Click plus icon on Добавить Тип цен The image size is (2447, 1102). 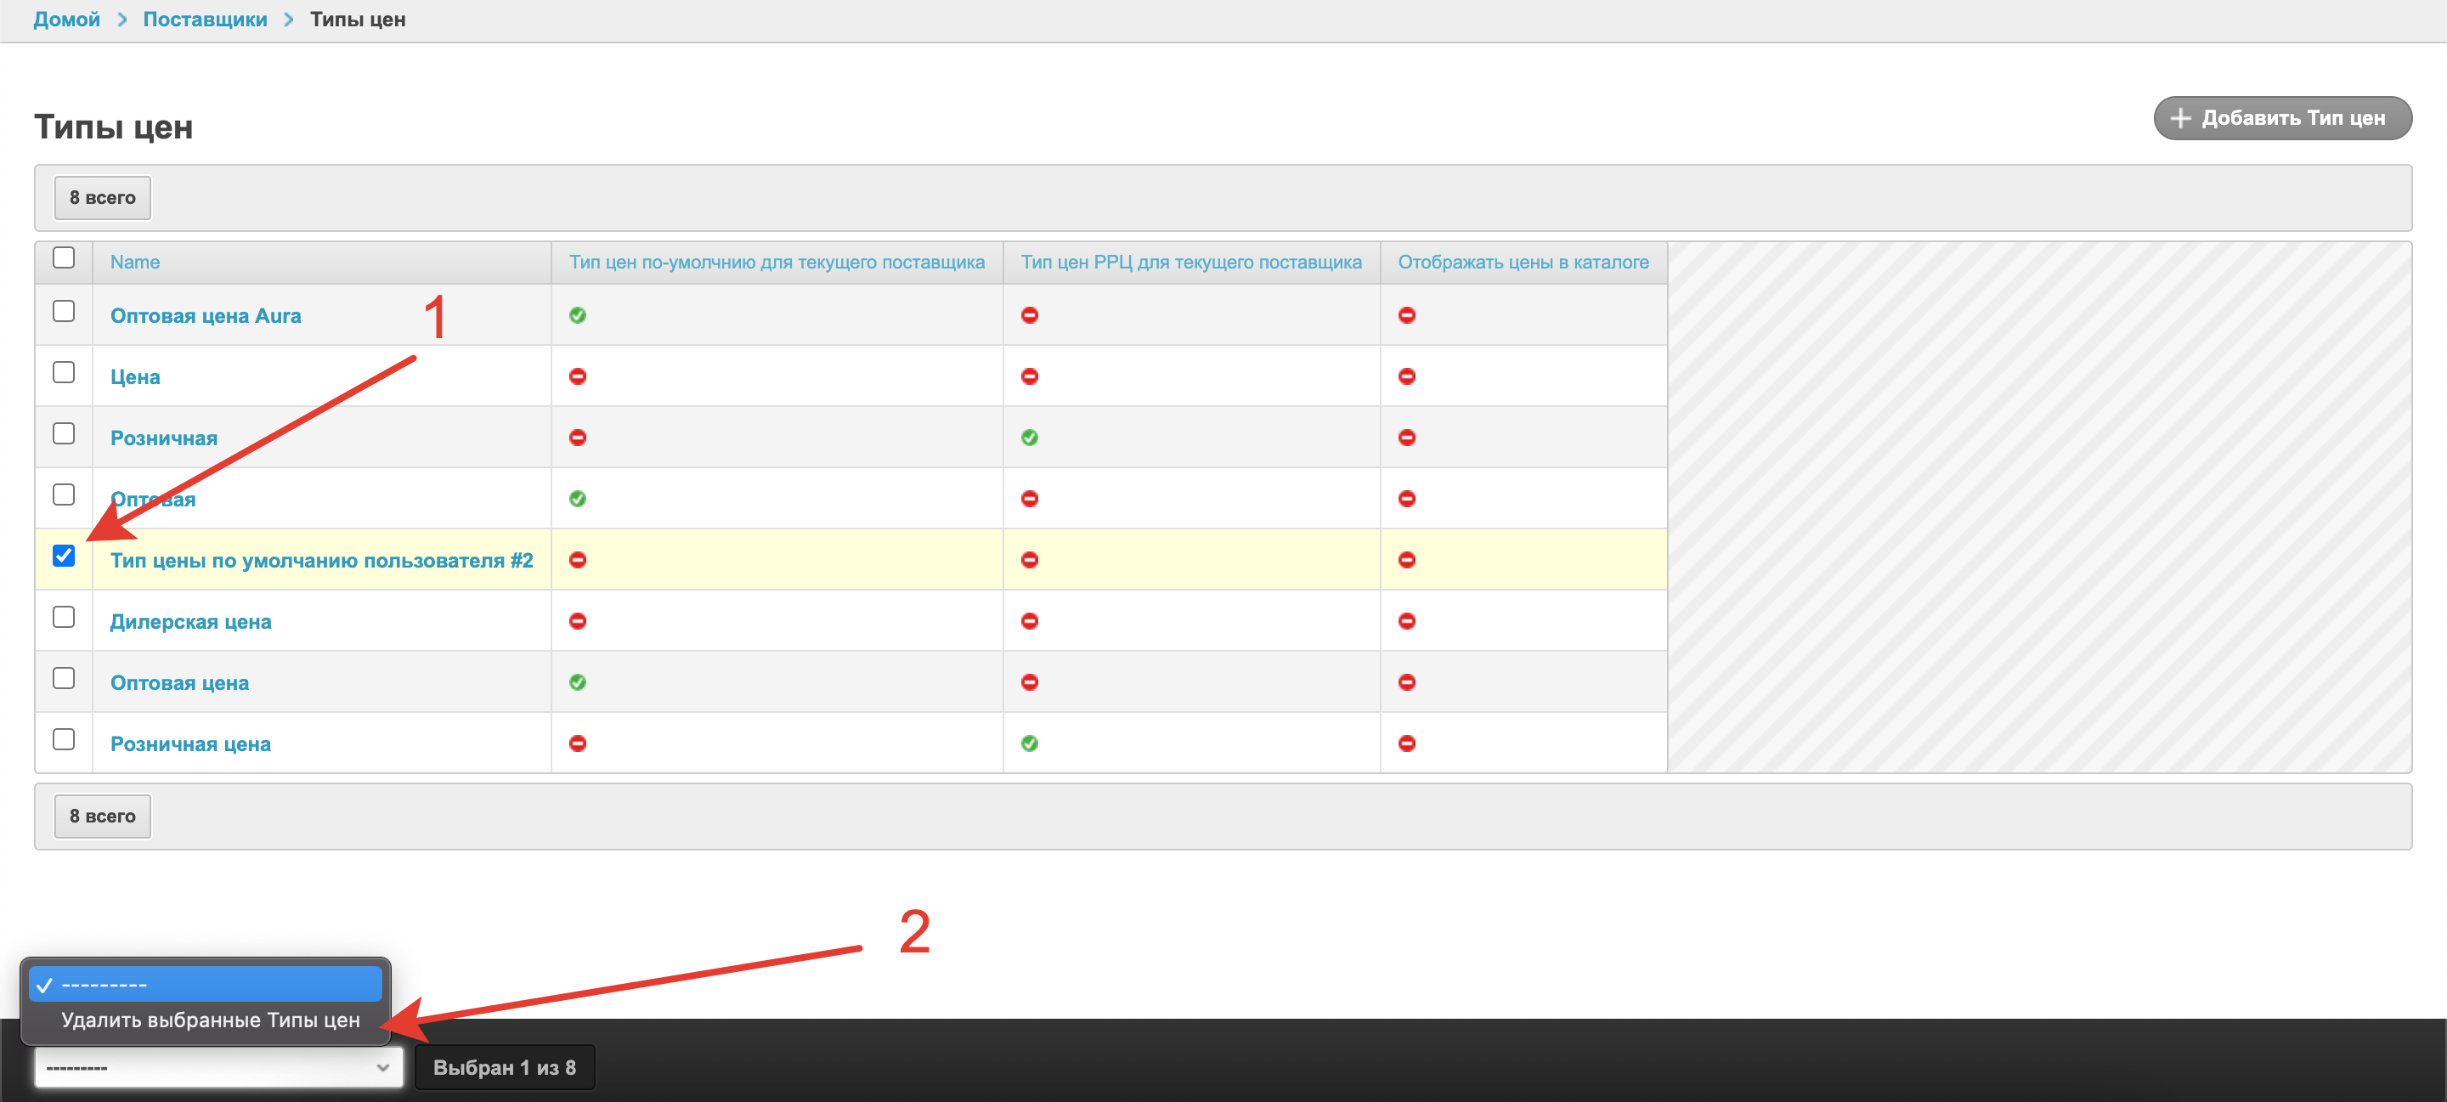pyautogui.click(x=2181, y=119)
